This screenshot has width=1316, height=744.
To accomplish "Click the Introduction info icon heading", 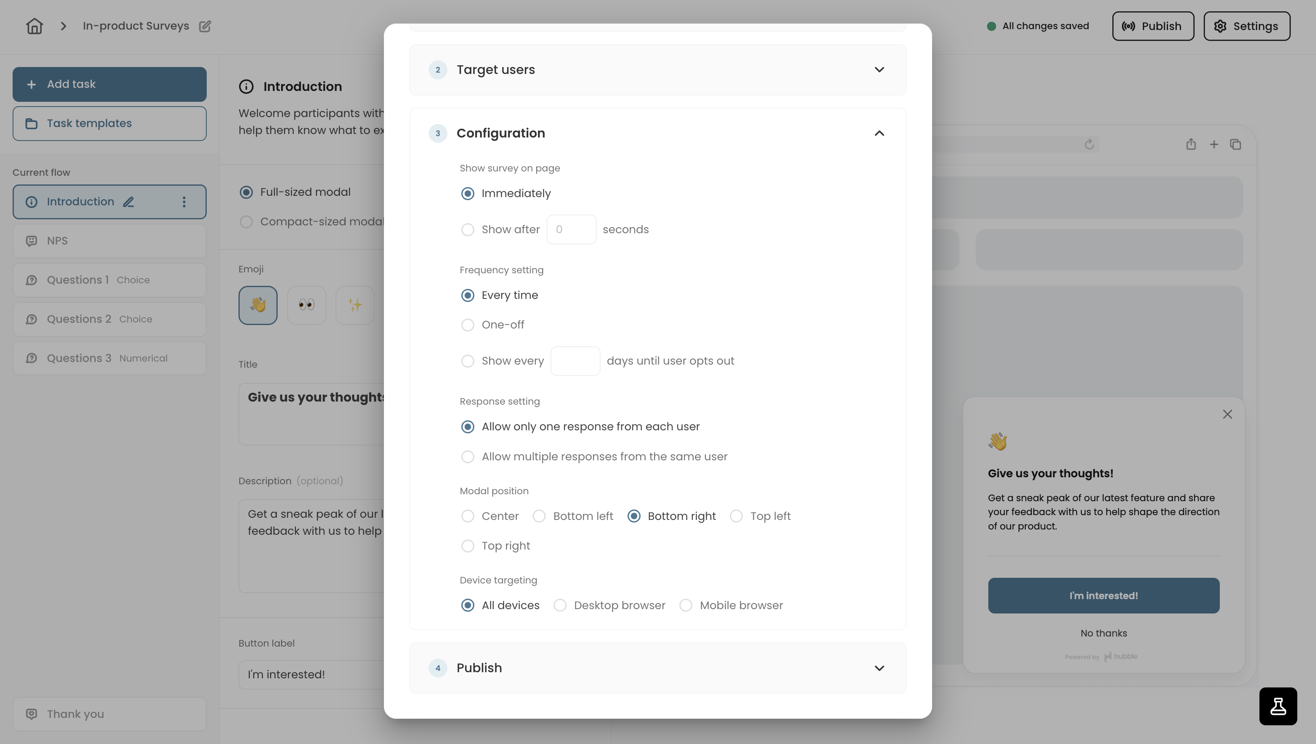I will pos(246,87).
